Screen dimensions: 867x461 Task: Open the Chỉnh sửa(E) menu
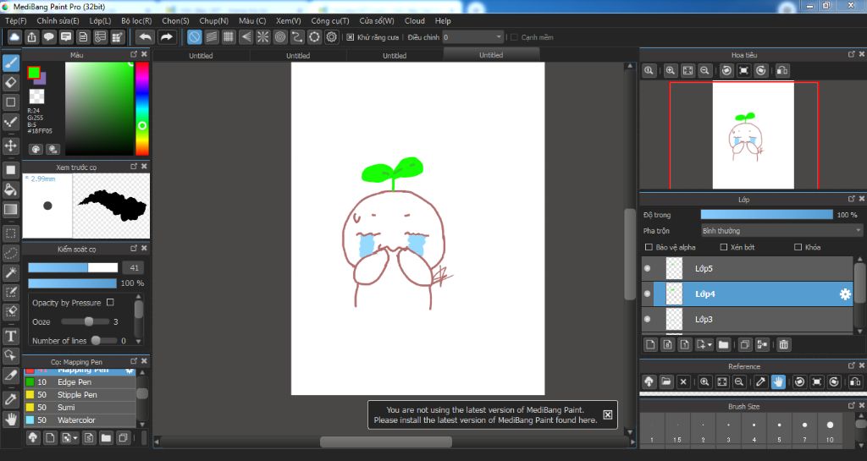(x=58, y=21)
